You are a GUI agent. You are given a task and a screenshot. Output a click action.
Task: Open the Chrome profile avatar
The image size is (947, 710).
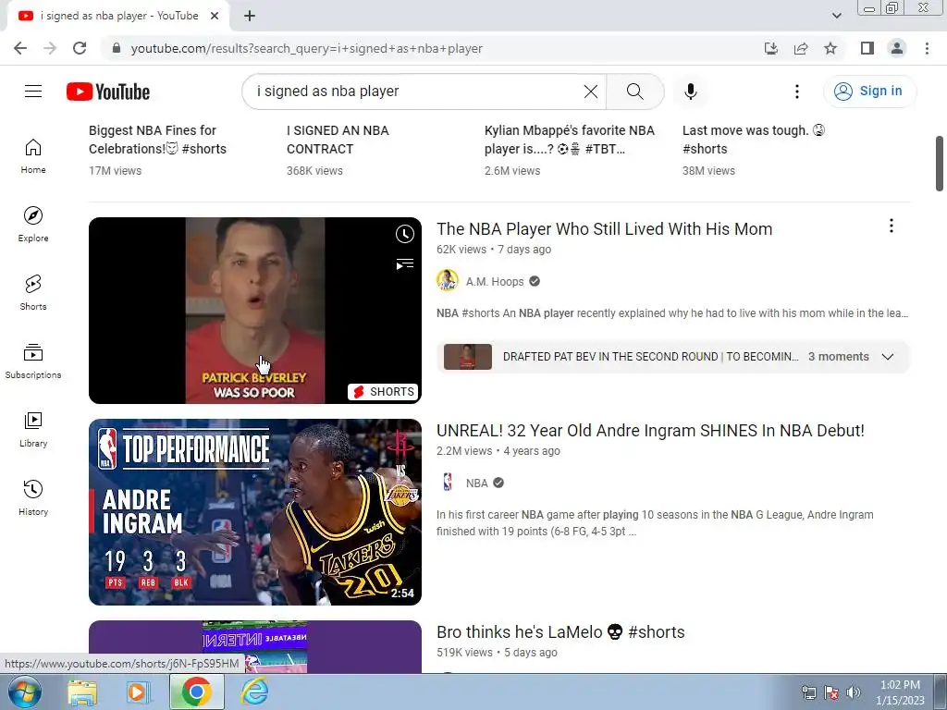(x=897, y=48)
